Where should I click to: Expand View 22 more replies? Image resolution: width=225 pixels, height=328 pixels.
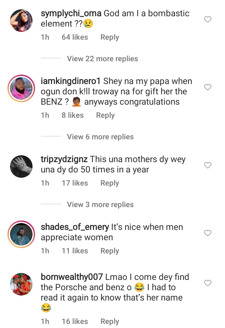pyautogui.click(x=102, y=59)
